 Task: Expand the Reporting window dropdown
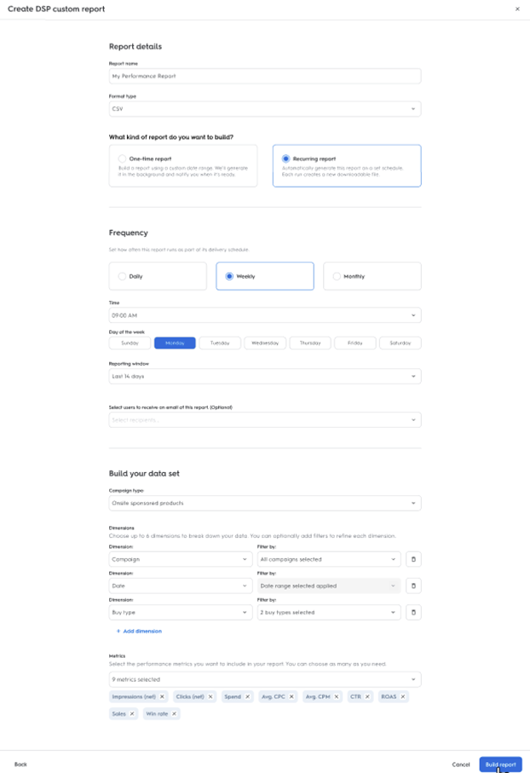point(265,376)
